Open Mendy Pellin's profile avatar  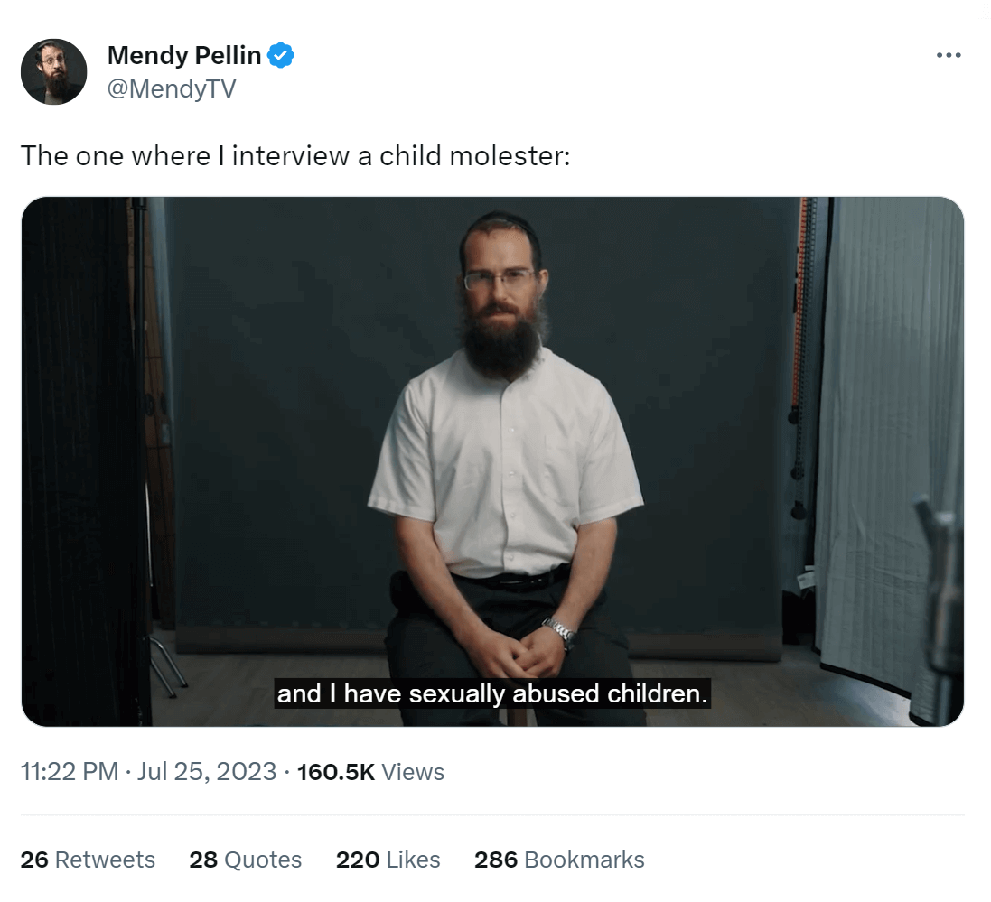[53, 72]
